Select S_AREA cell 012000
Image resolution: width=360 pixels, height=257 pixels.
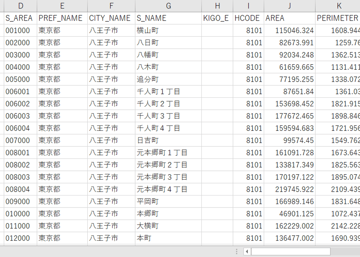tap(20, 238)
